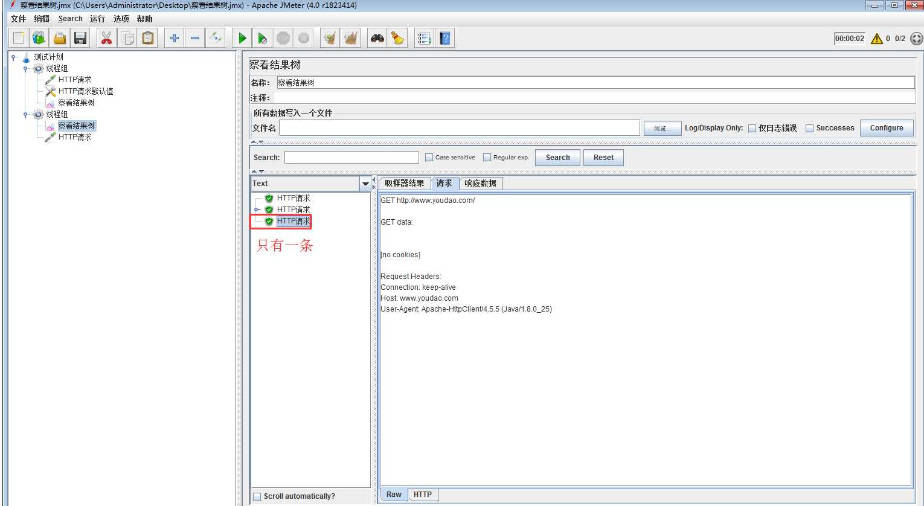Screen dimensions: 924x506
Task: Open the 帮助 menu
Action: click(145, 19)
